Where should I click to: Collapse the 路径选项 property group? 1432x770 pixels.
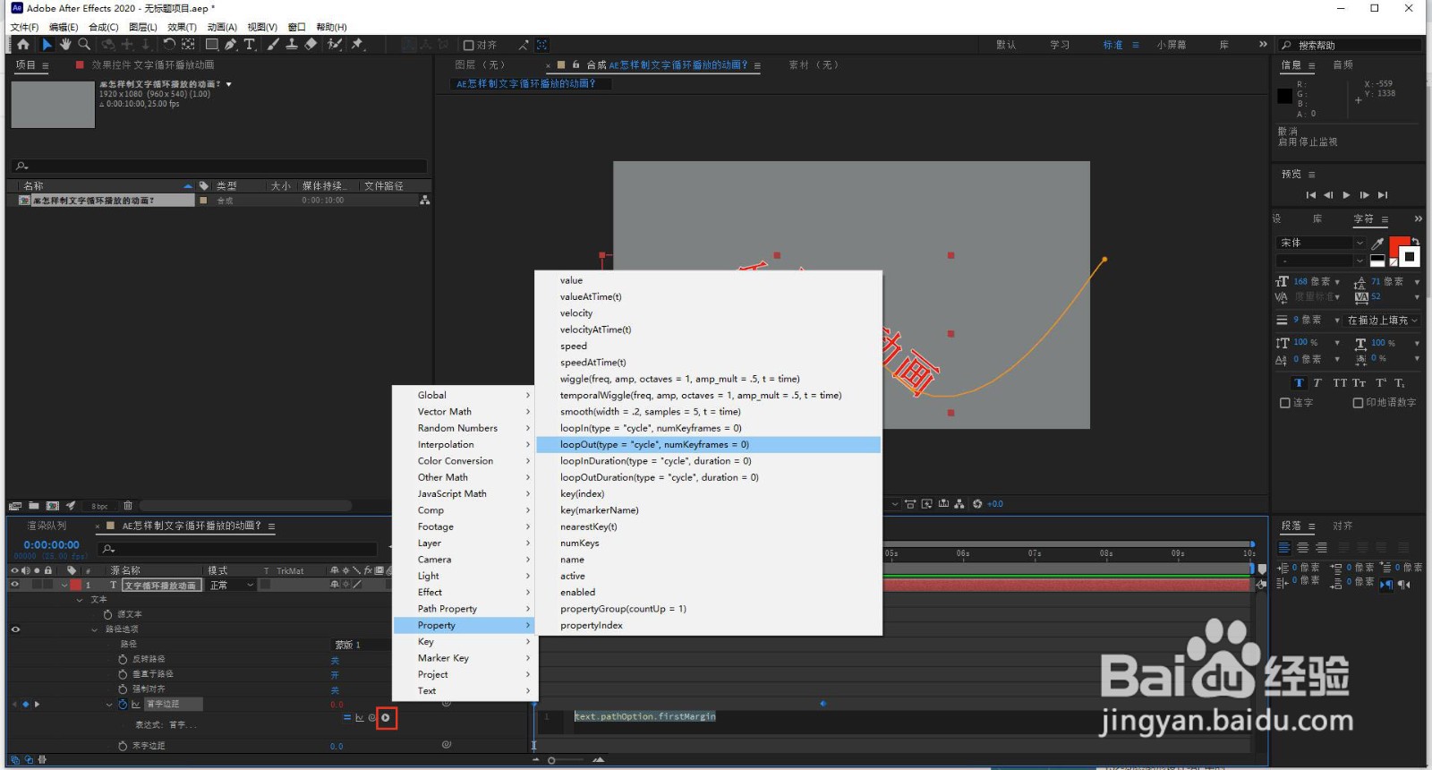pyautogui.click(x=95, y=629)
